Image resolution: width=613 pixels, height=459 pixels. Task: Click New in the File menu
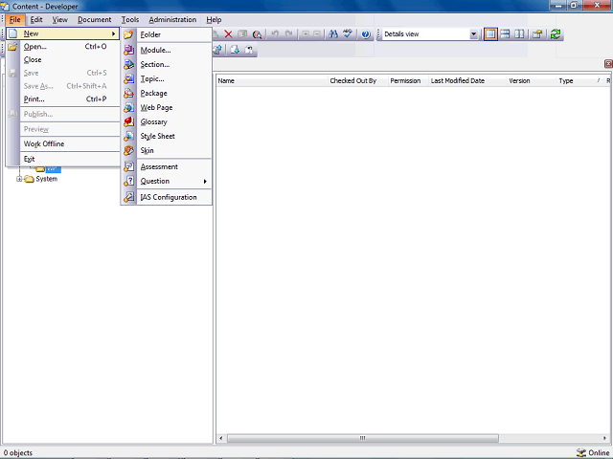pyautogui.click(x=63, y=33)
